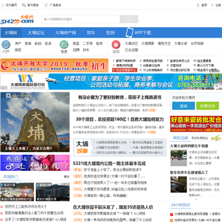The image size is (222, 222).
Task: Select the 本周热门 tab
Action: [10, 176]
